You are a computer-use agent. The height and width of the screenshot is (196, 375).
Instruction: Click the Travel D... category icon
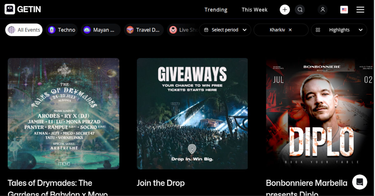point(130,30)
